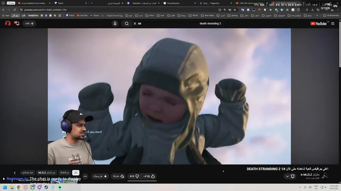Switch to 'so you deleted social media' tab
Screen dimensions: 341x191
pos(34,3)
